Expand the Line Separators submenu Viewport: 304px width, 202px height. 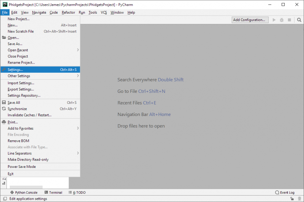[40, 153]
